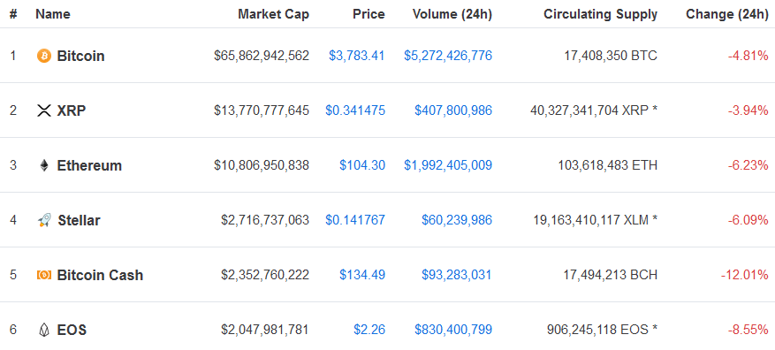
Task: Click EOS volume $830,400,799 link
Action: click(x=453, y=330)
